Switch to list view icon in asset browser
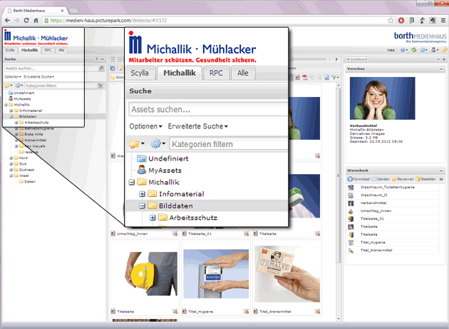Viewport: 449px width, 329px height. pos(113,59)
